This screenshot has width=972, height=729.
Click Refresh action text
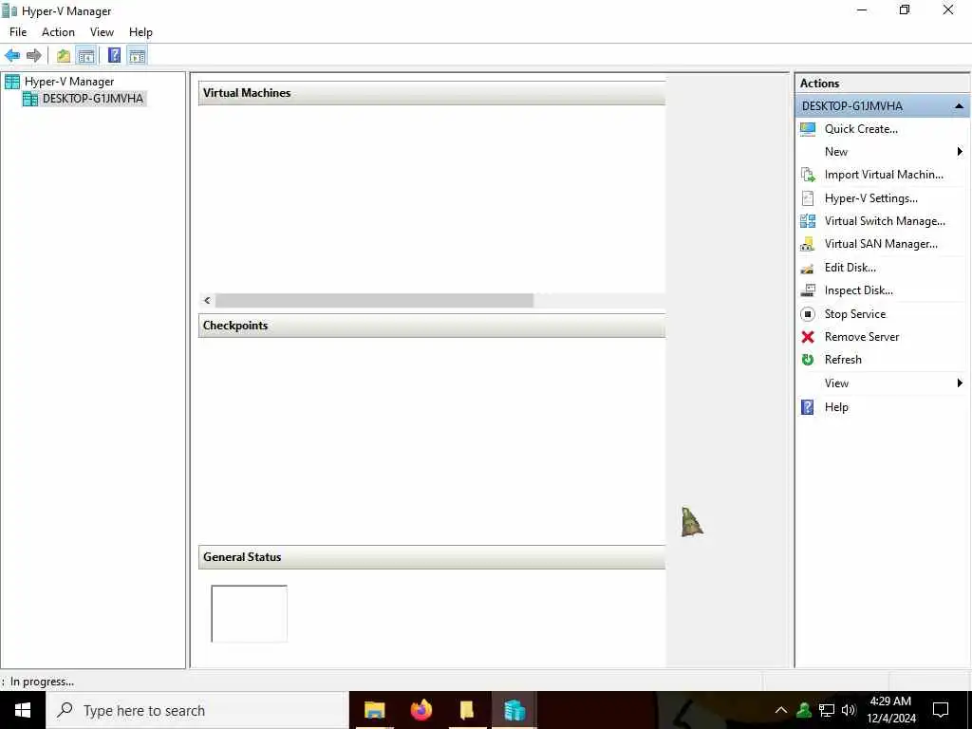tap(843, 360)
